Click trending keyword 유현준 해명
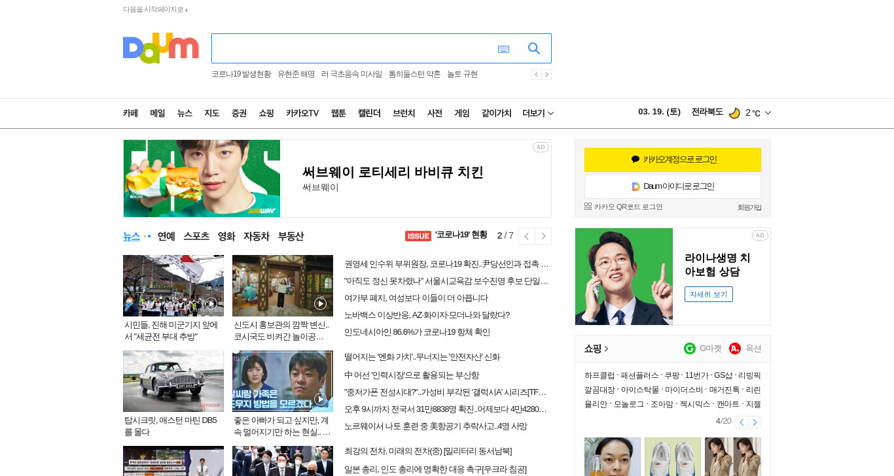Viewport: 894px width, 476px height. click(x=296, y=75)
